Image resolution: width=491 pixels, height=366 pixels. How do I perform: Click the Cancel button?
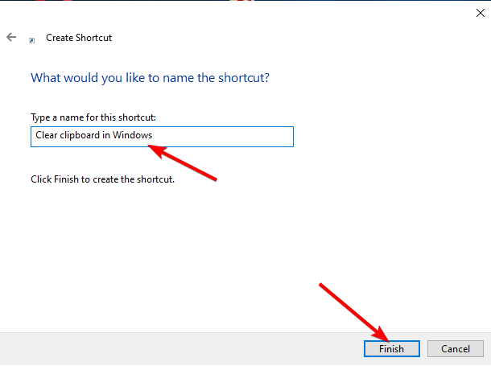[456, 348]
